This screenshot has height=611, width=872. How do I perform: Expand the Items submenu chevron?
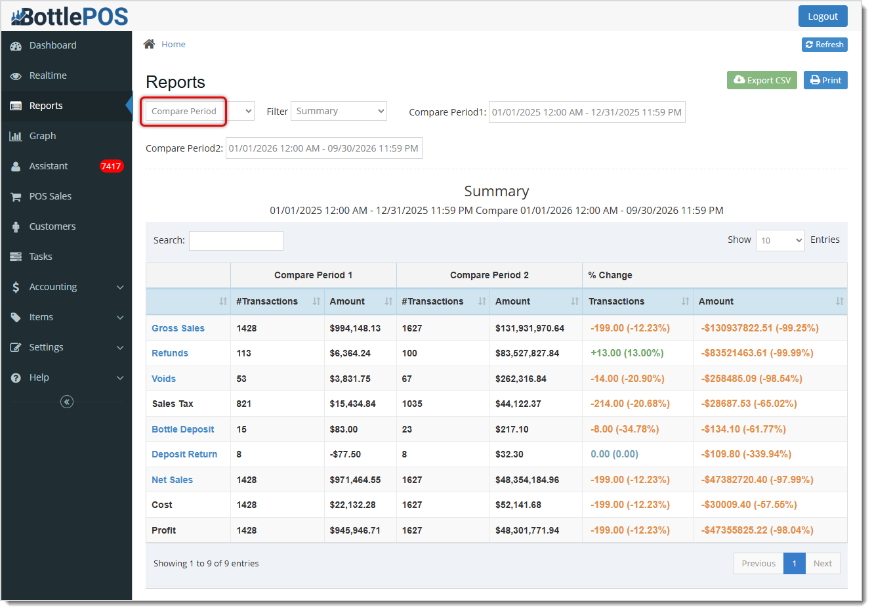click(x=120, y=318)
